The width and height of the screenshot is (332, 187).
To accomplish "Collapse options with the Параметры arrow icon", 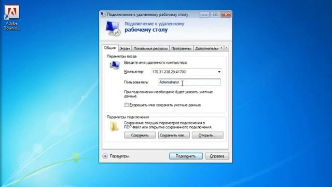I will 105,156.
